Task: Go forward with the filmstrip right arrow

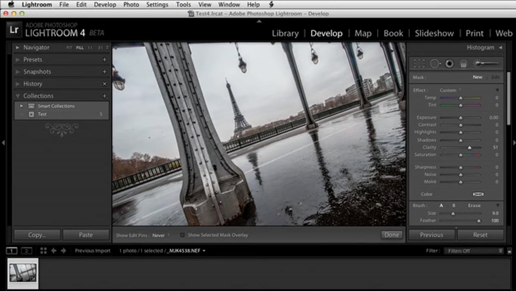Action: pos(64,251)
